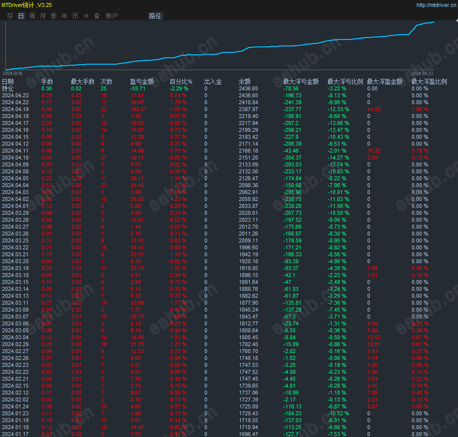Viewport: 458px width, 437px height.
Task: Select the 持仓 open positions row label
Action: tap(7, 88)
